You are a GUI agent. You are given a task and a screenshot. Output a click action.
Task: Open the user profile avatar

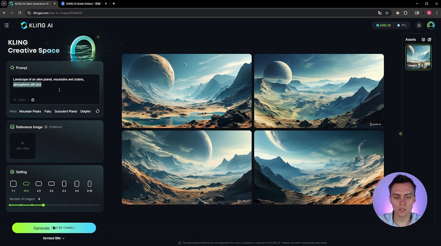(431, 25)
